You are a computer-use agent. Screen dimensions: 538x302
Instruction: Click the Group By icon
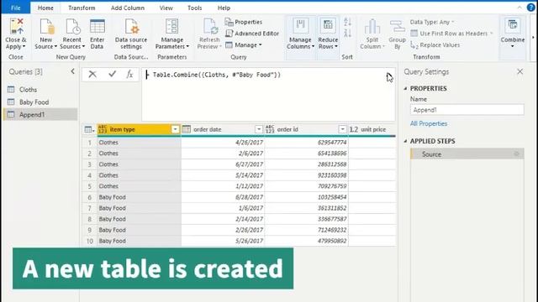(398, 26)
